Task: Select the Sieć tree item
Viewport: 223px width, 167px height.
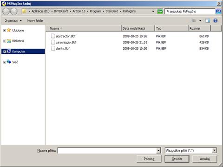Action: tap(15, 62)
